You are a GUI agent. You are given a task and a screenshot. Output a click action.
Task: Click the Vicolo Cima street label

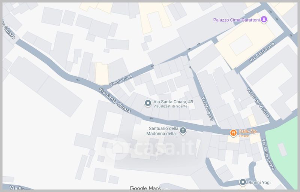121,80
